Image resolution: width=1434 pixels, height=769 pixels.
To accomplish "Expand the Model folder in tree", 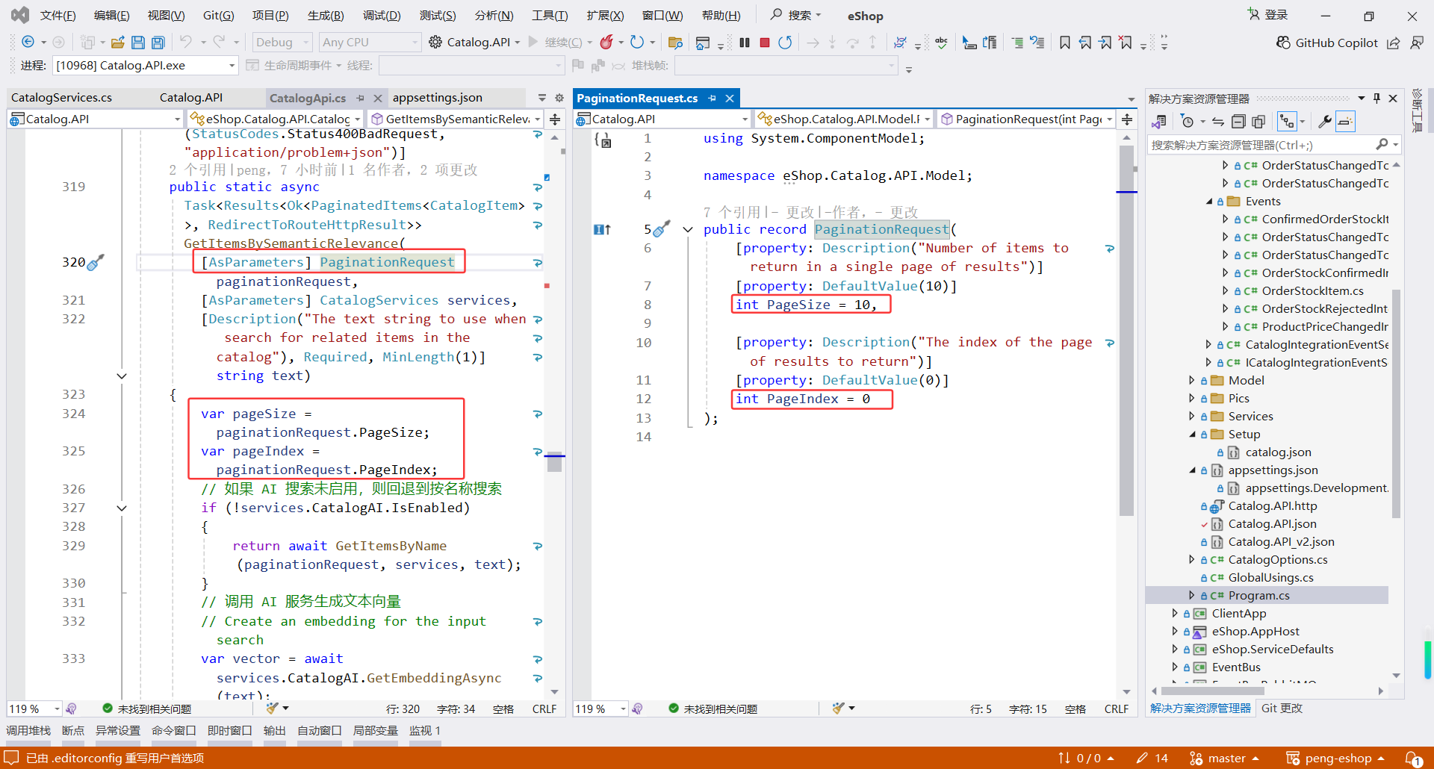I will (1191, 380).
